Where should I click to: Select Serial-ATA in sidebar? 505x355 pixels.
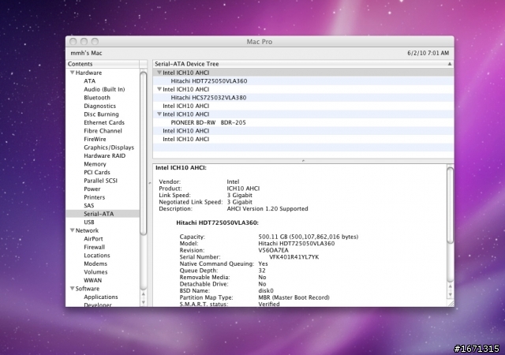point(103,214)
